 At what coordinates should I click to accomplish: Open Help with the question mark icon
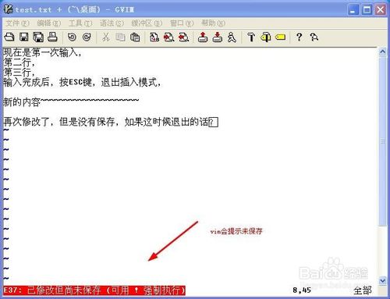click(300, 37)
